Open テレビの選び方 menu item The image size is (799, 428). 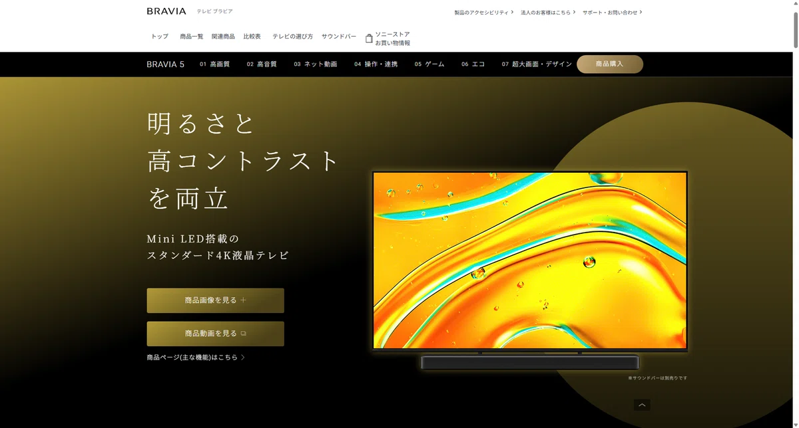click(292, 37)
